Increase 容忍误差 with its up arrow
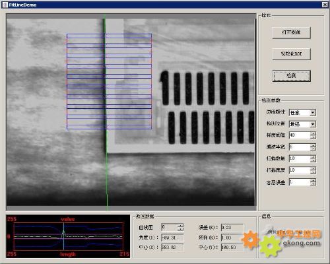Image resolution: width=330 pixels, height=264 pixels. click(x=313, y=180)
